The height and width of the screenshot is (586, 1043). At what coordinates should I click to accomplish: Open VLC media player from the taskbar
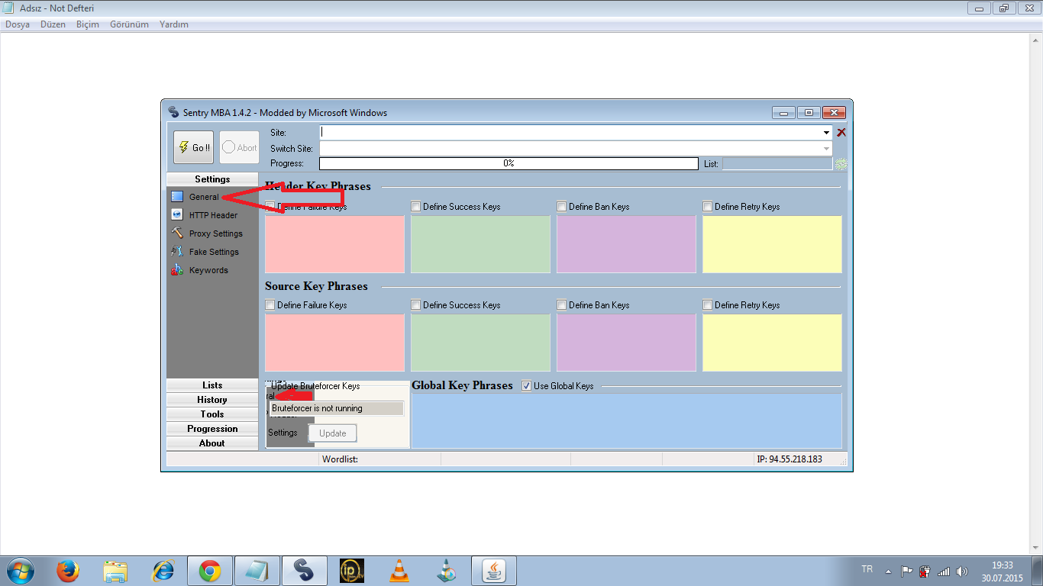(x=399, y=571)
